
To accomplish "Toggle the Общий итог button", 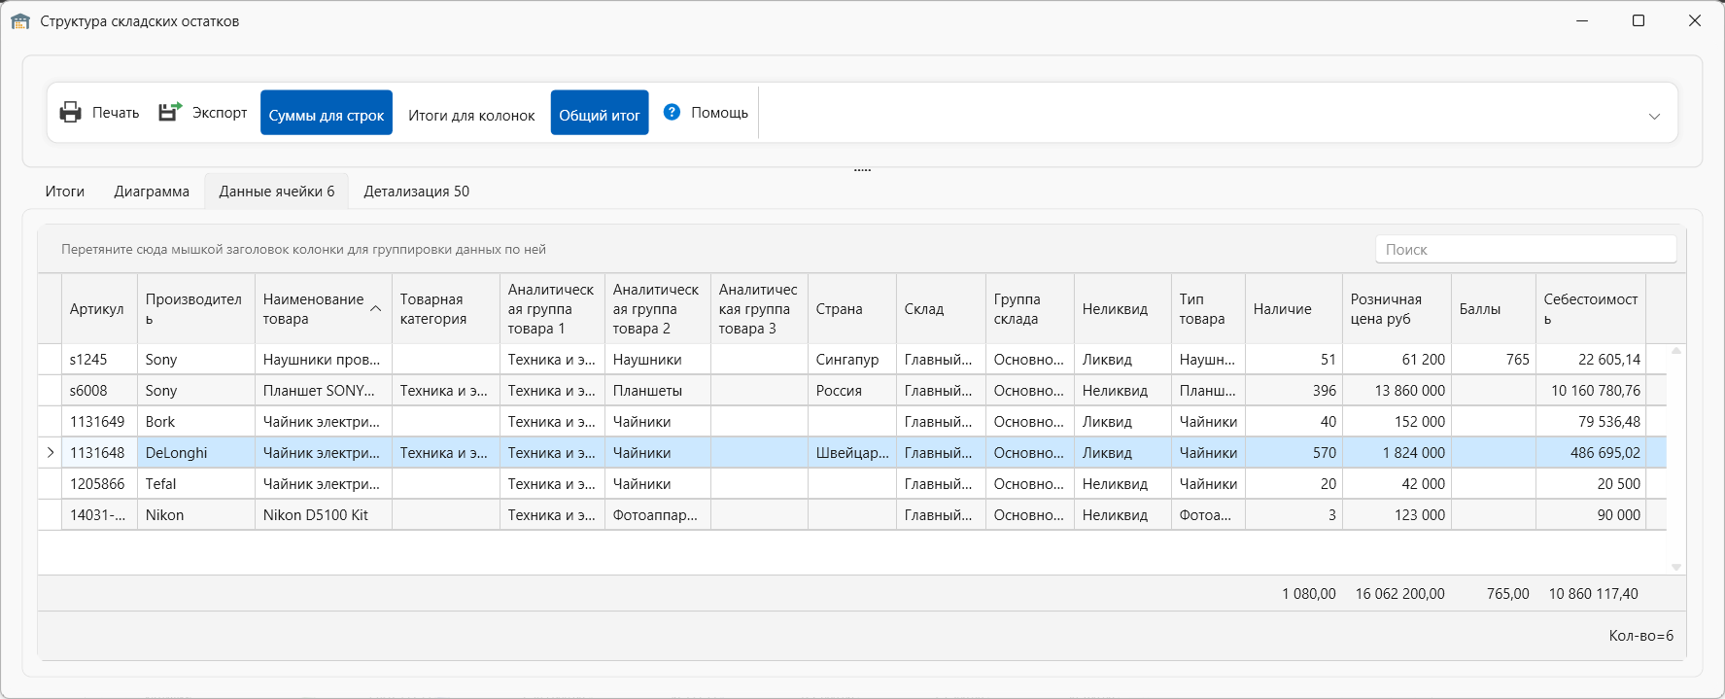I will point(600,113).
